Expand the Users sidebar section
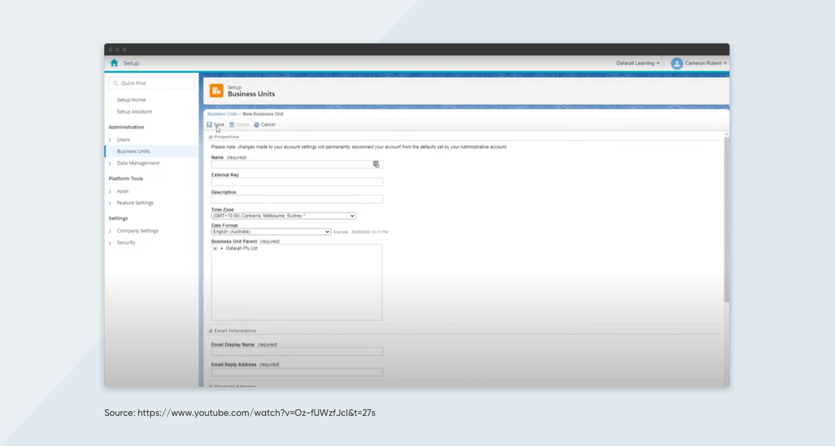 110,139
